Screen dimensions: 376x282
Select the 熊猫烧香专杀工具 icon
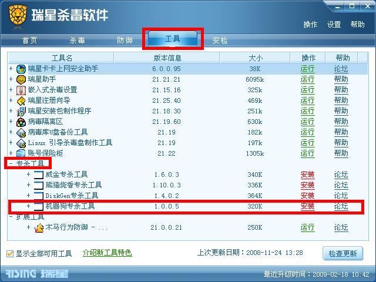click(x=39, y=185)
